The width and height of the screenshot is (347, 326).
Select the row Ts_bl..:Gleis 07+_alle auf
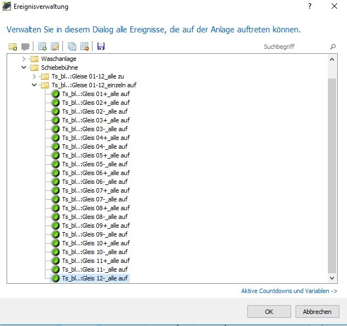pos(96,190)
